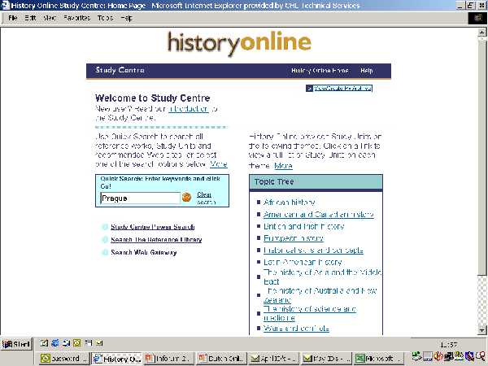The width and height of the screenshot is (488, 366).
Task: Click the scrollbar down arrow
Action: [x=481, y=330]
